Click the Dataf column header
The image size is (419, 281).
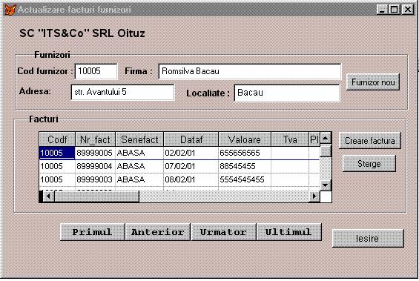[x=191, y=139]
